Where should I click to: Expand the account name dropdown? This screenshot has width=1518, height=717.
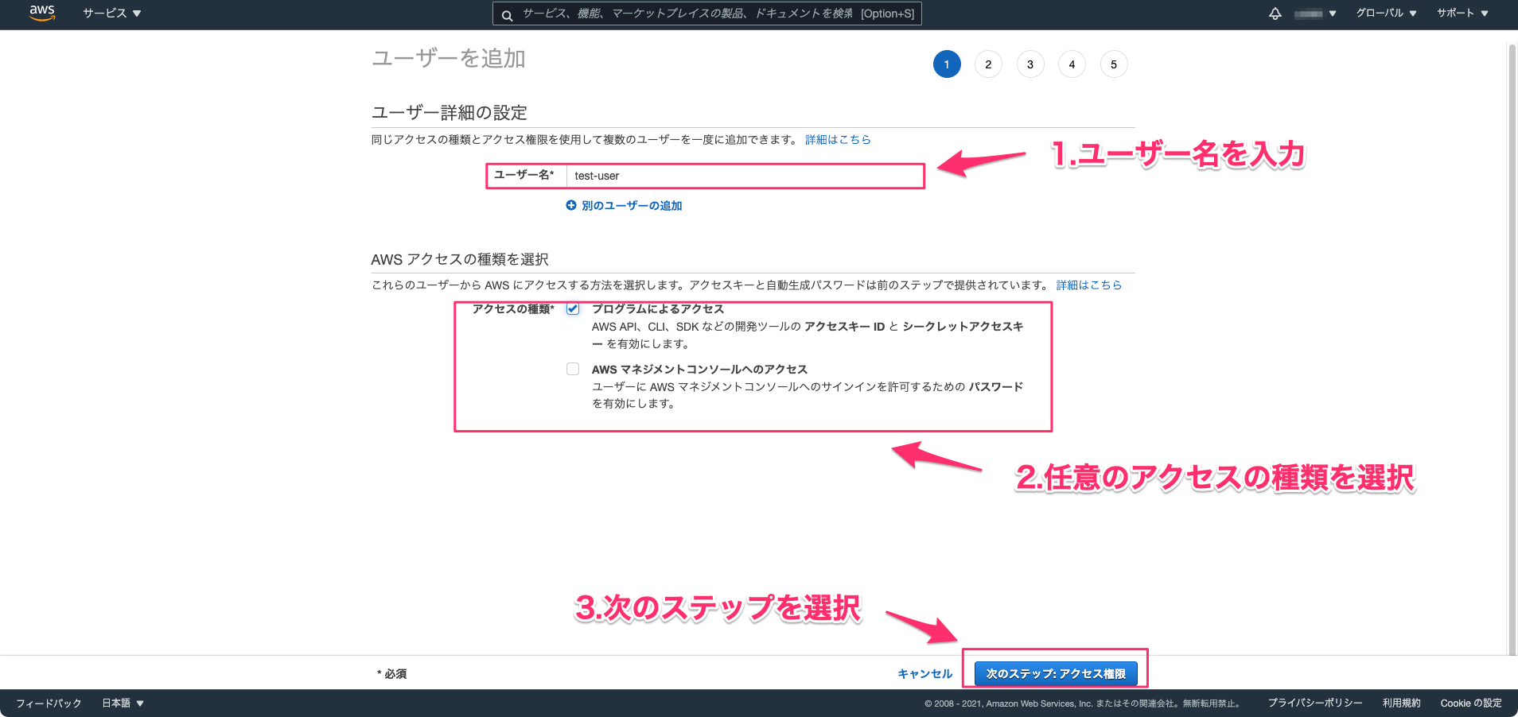click(1315, 14)
